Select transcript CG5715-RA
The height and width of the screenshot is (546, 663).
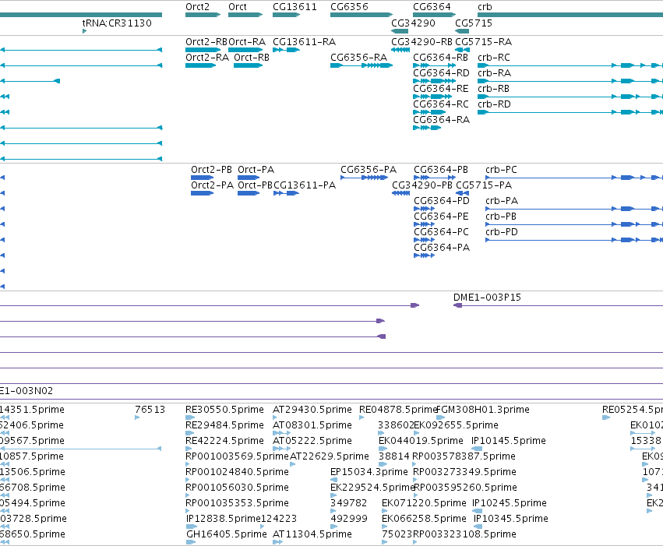(x=463, y=50)
